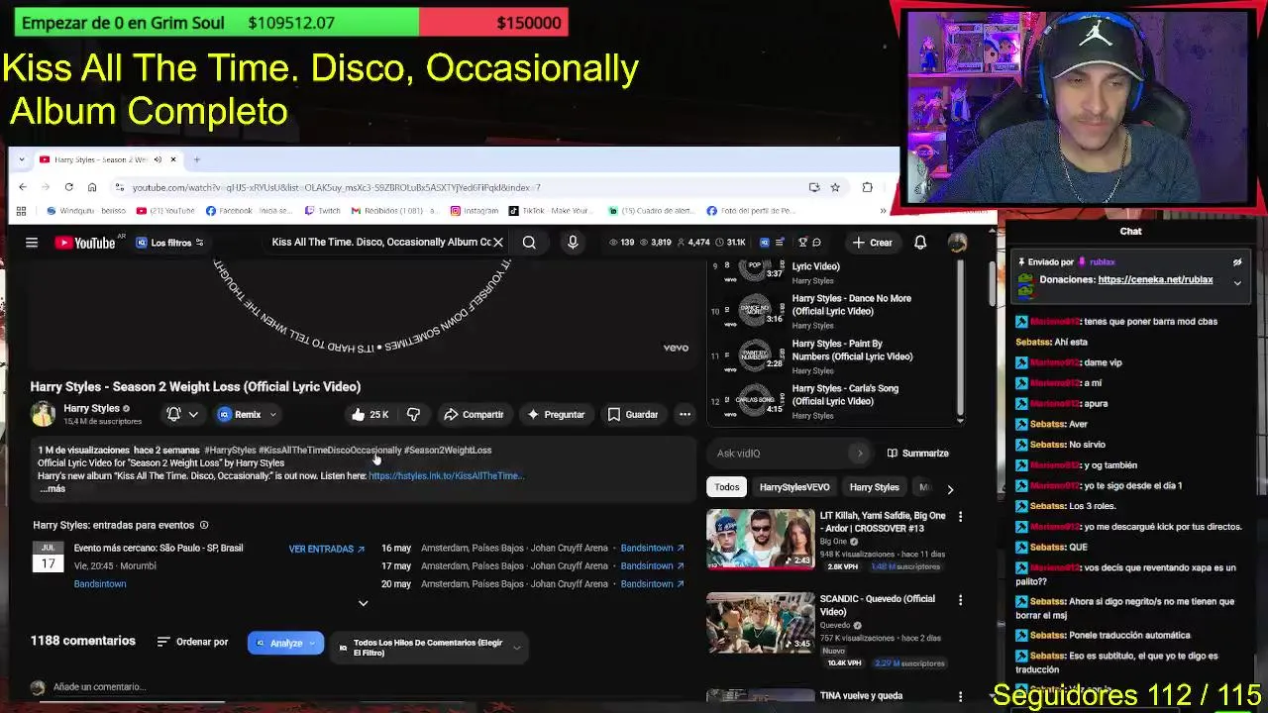Run search with the magnifier button

coord(529,242)
